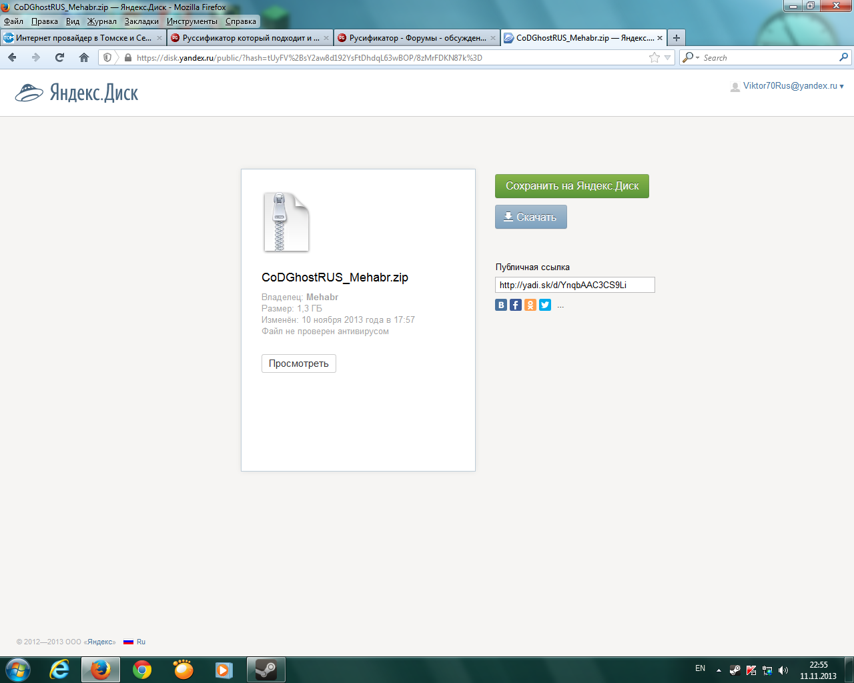Open the tracking protection shield icon
Screen dimensions: 854x683
coord(107,57)
